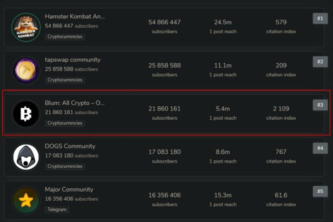
Task: Click the 2 109 citation index for Blum
Action: coord(281,109)
